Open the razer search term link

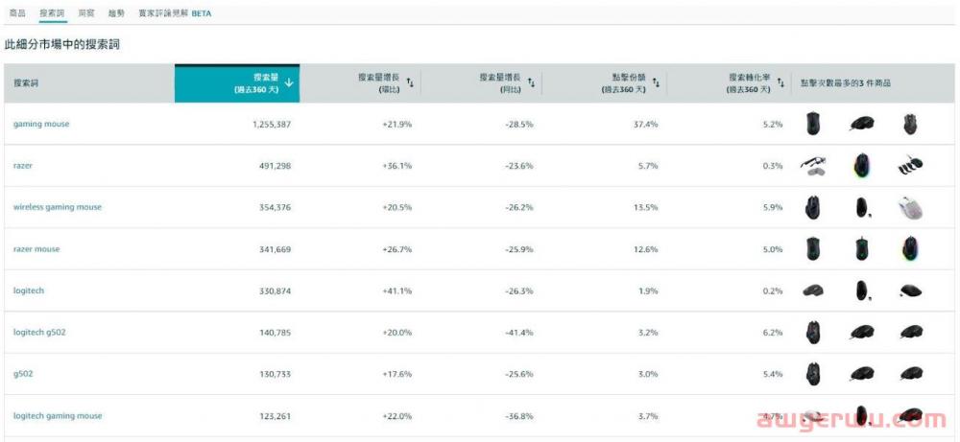[x=23, y=166]
